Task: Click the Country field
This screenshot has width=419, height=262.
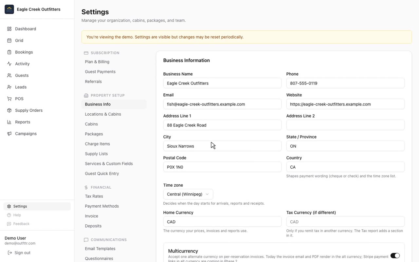Action: (345, 167)
